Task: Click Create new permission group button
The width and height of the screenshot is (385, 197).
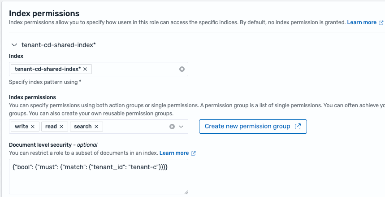Action: [247, 126]
